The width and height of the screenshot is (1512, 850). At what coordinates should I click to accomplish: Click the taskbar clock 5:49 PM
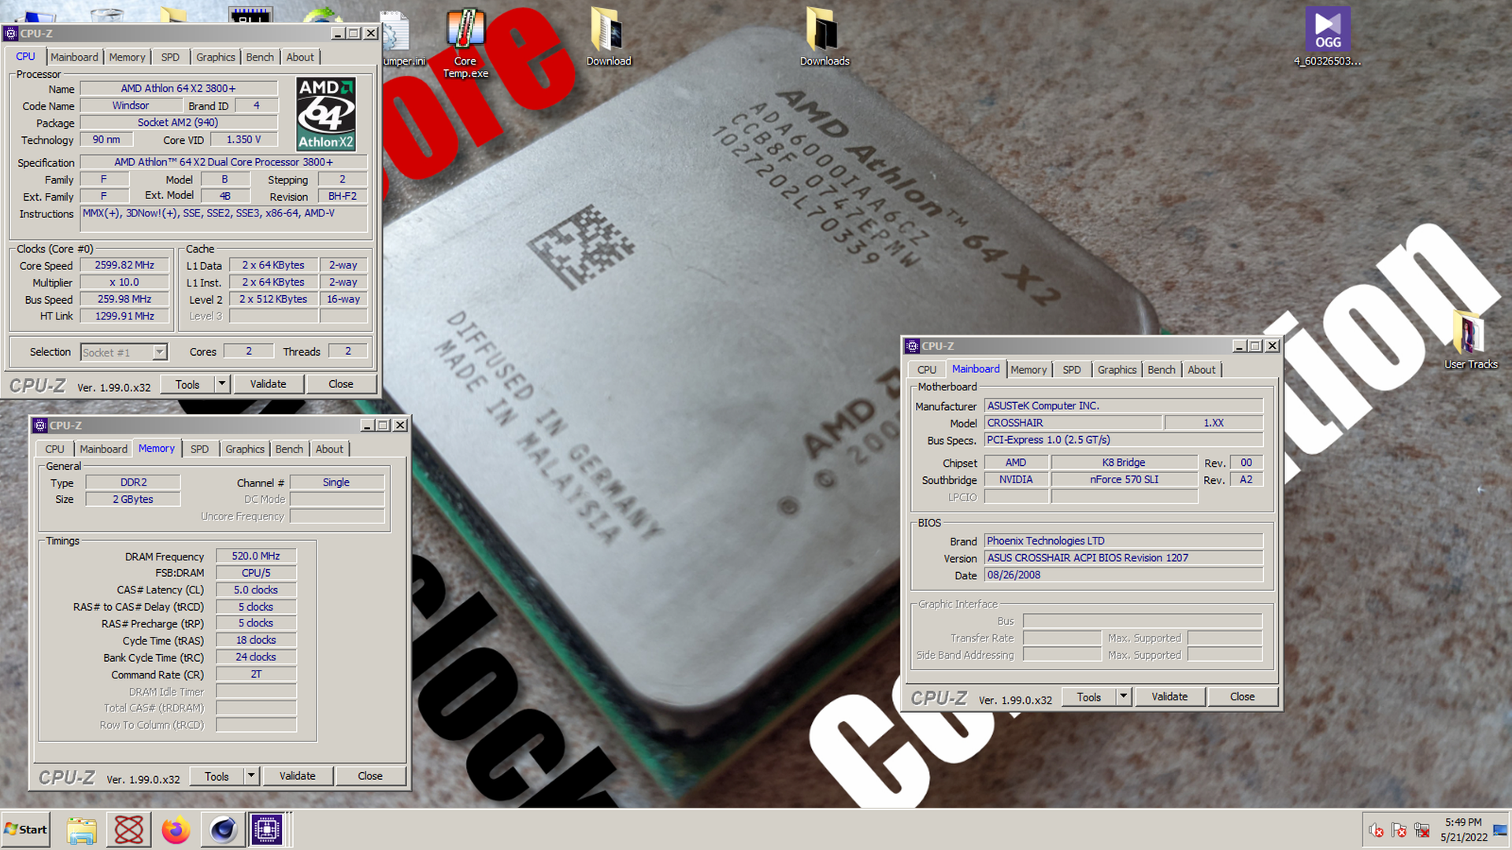pyautogui.click(x=1463, y=822)
